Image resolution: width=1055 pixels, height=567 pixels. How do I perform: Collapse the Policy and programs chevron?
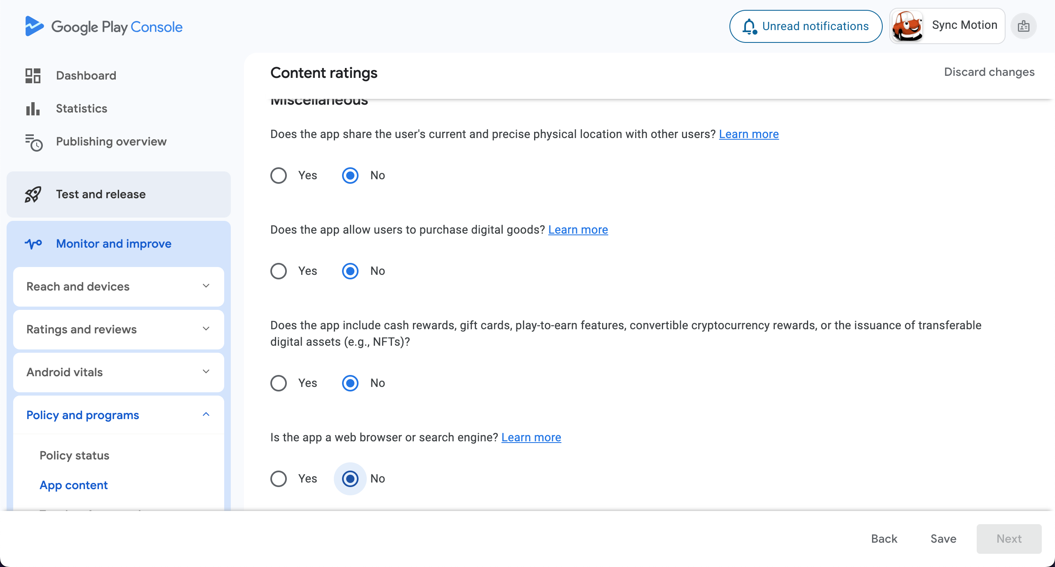coord(206,415)
